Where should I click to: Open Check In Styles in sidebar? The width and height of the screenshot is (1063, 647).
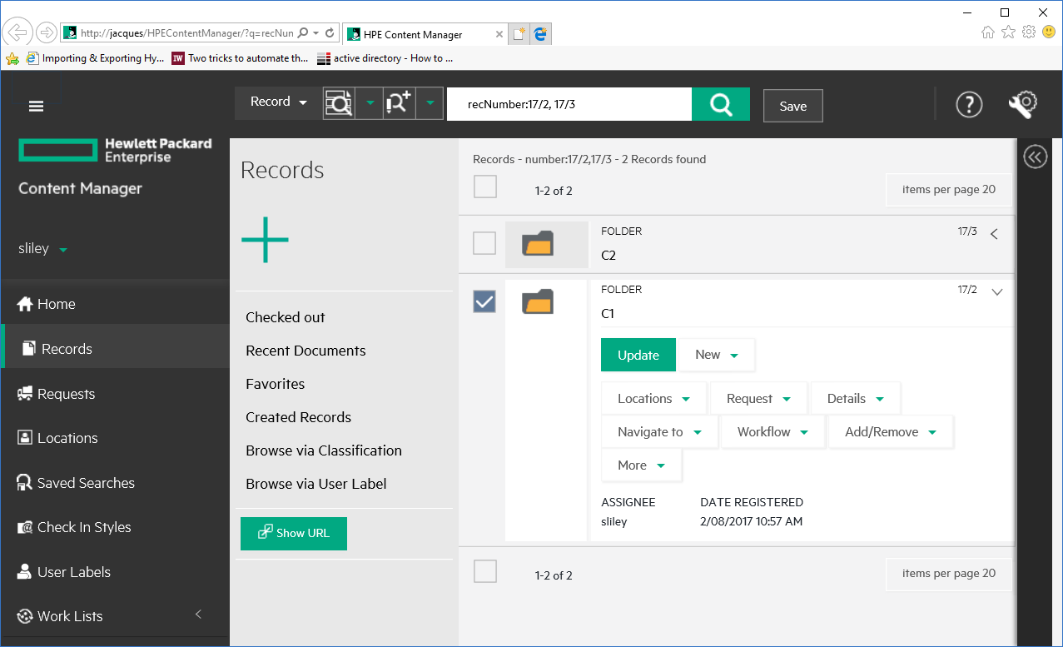tap(115, 527)
